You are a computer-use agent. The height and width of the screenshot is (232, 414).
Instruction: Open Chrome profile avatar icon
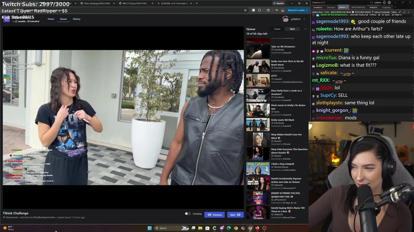282,10
